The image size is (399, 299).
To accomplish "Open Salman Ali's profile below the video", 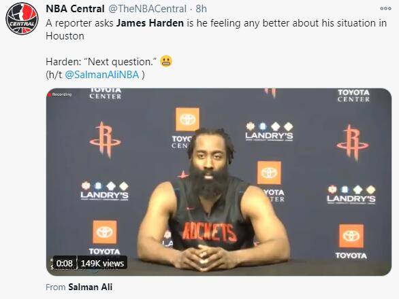I will 91,287.
